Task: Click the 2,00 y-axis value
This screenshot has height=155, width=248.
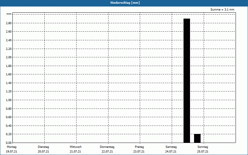Action: (9, 57)
